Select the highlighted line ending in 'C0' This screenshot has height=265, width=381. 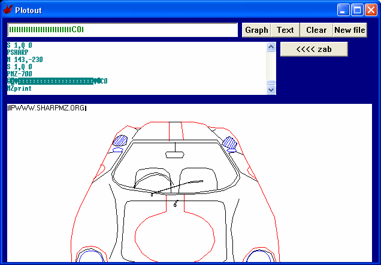pos(58,81)
